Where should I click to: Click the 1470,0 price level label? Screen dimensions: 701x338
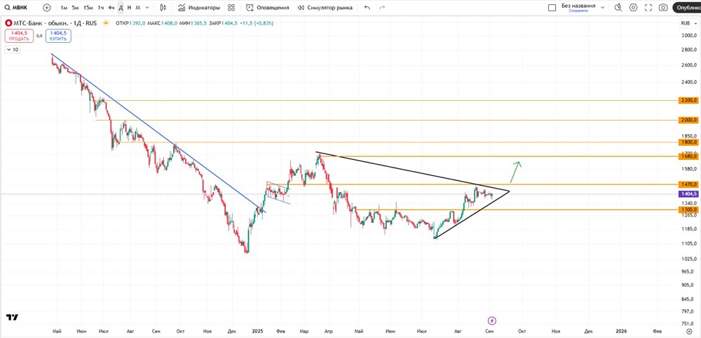[x=689, y=184]
